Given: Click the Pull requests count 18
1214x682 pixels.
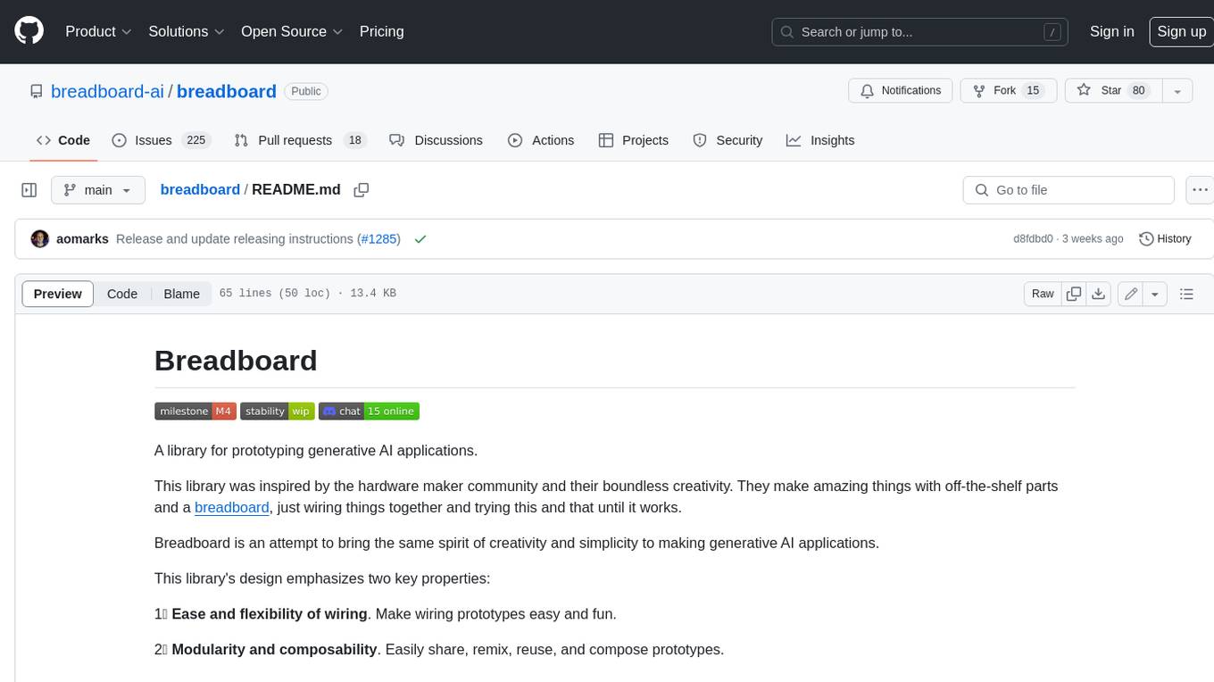Looking at the screenshot, I should 355,140.
